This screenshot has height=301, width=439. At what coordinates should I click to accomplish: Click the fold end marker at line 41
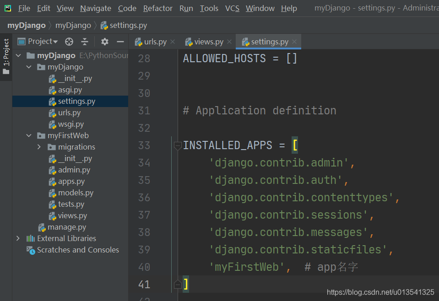click(x=178, y=285)
